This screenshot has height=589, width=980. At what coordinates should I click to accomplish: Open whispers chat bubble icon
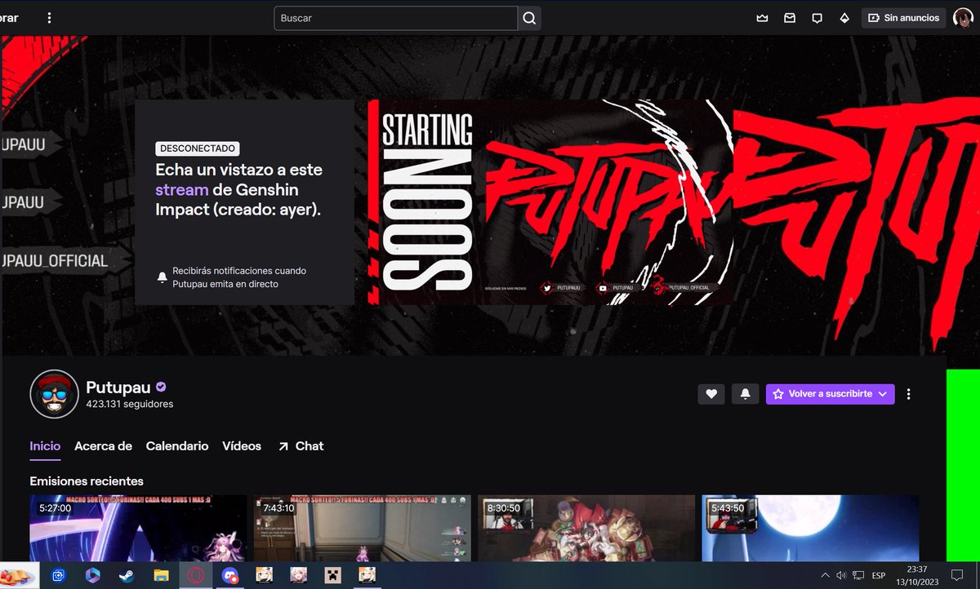click(817, 18)
